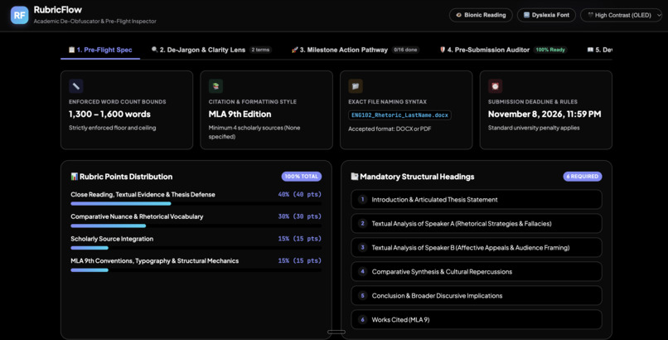Click the panel divider handle at bottom
668x340 pixels.
click(336, 332)
